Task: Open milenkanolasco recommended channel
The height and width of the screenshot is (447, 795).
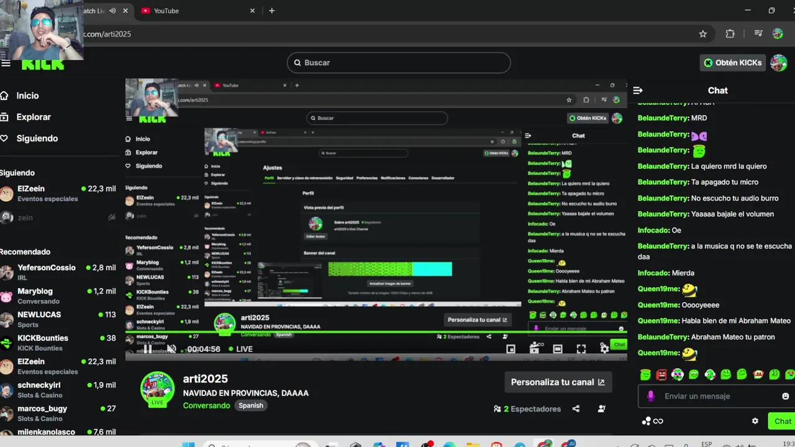Action: (x=58, y=432)
